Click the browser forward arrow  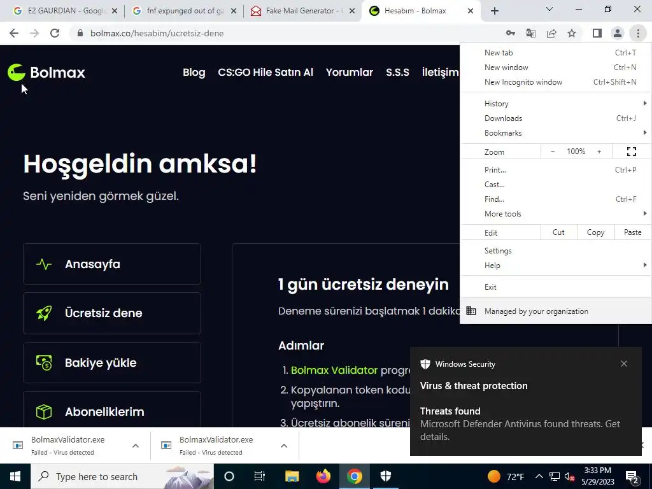pyautogui.click(x=34, y=33)
